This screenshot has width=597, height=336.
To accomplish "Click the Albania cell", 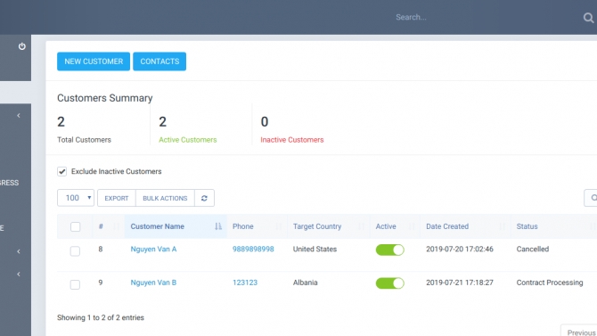I will [x=305, y=283].
